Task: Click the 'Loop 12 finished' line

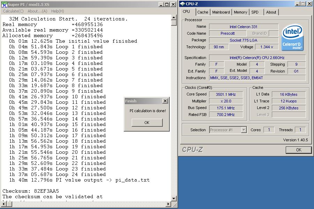Action: [57, 108]
